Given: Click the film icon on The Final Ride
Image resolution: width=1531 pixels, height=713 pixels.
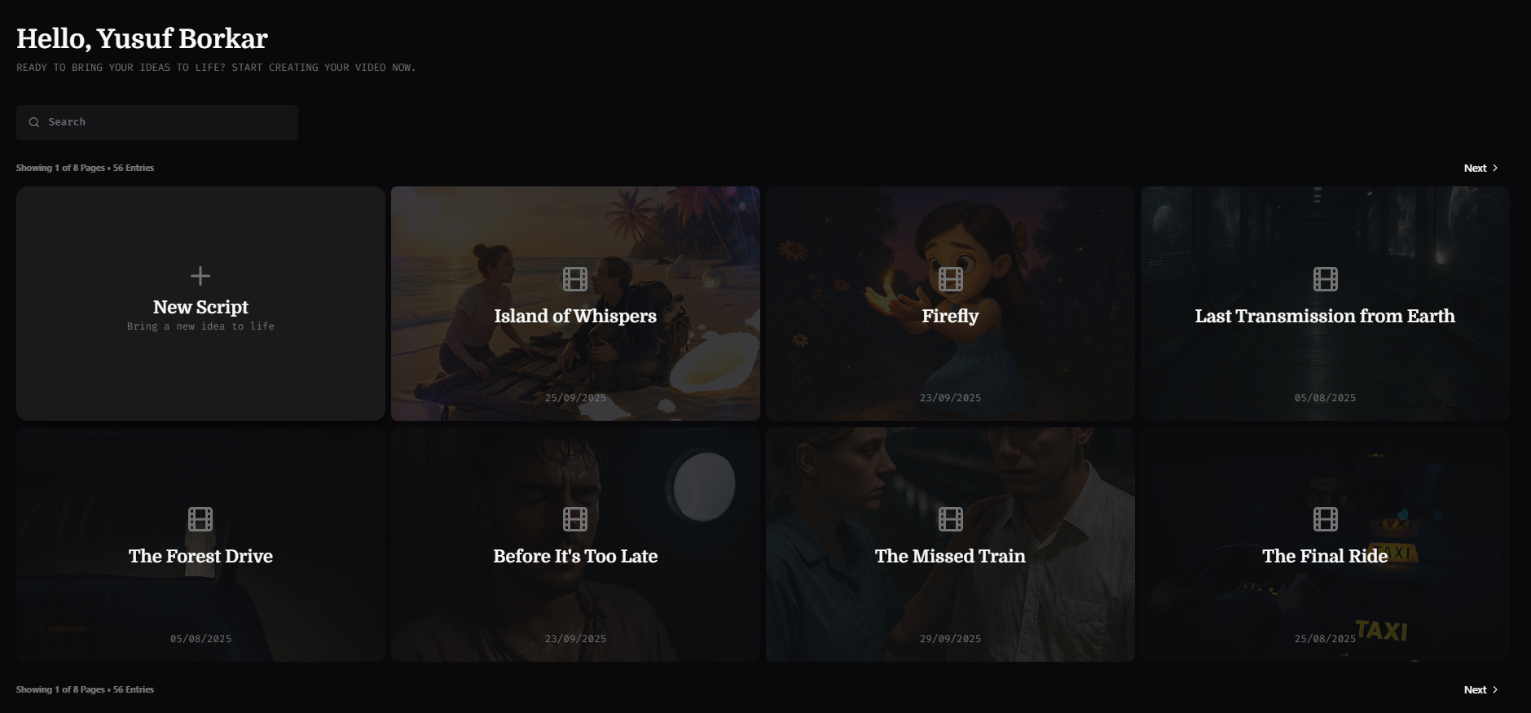Looking at the screenshot, I should click(1325, 519).
